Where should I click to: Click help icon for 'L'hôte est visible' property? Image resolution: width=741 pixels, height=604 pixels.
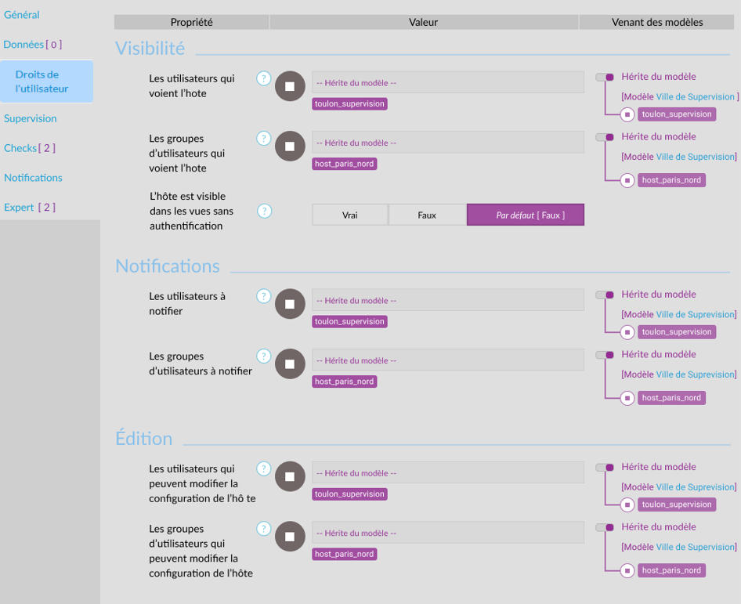[x=265, y=211]
